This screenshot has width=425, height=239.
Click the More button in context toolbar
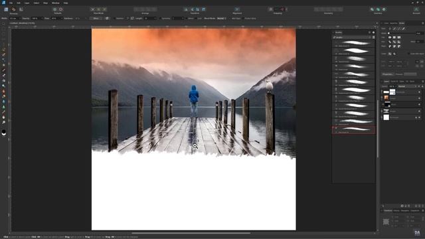(96, 19)
